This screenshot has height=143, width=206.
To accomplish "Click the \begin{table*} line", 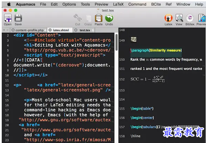I will (142, 109).
